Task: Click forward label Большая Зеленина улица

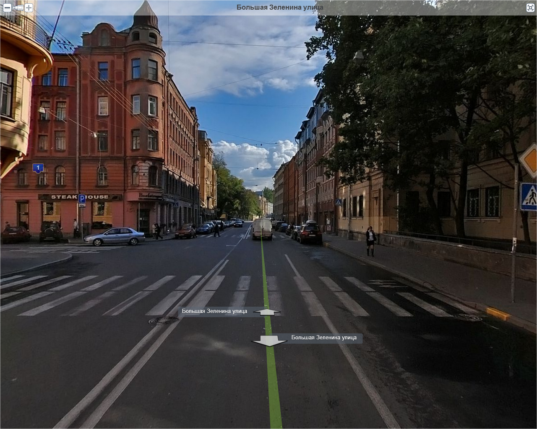Action: [214, 311]
